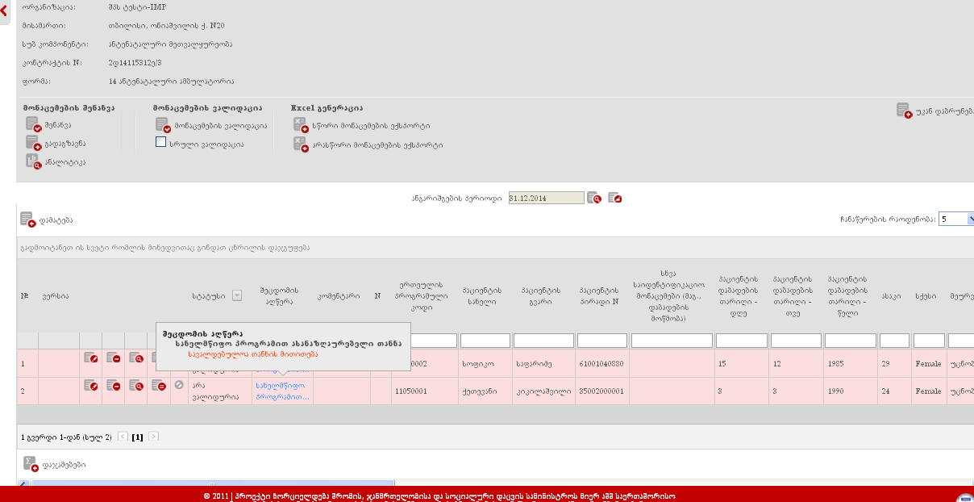Image resolution: width=974 pixels, height=502 pixels.
Task: Export correct data via სწორი მონაცემების ექსპორტი
Action: click(301, 125)
